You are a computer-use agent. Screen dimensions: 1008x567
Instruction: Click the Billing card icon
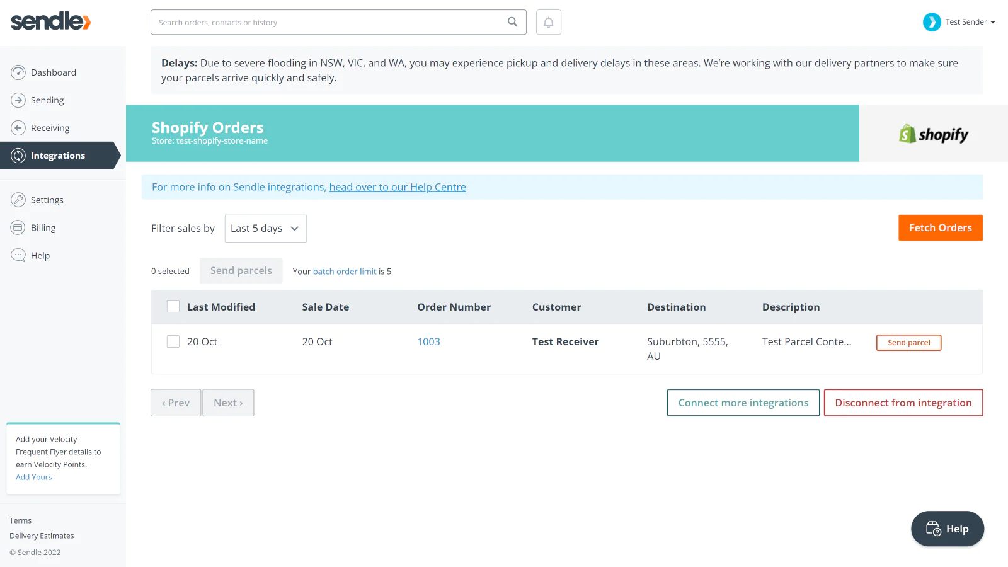tap(18, 227)
